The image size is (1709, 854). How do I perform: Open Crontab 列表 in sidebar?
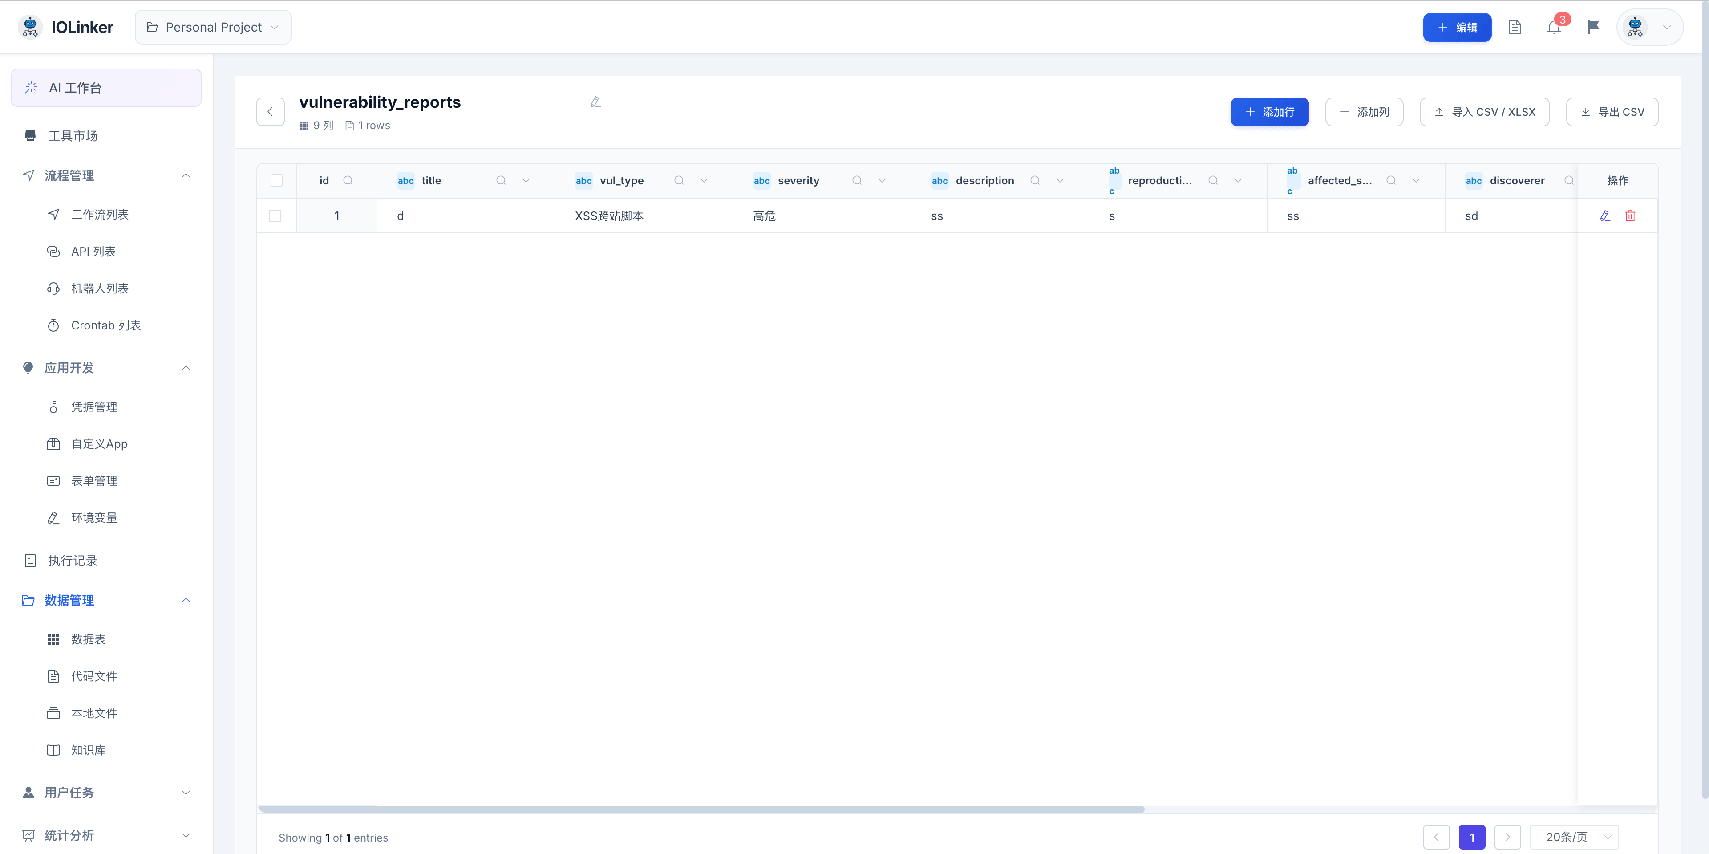click(106, 325)
